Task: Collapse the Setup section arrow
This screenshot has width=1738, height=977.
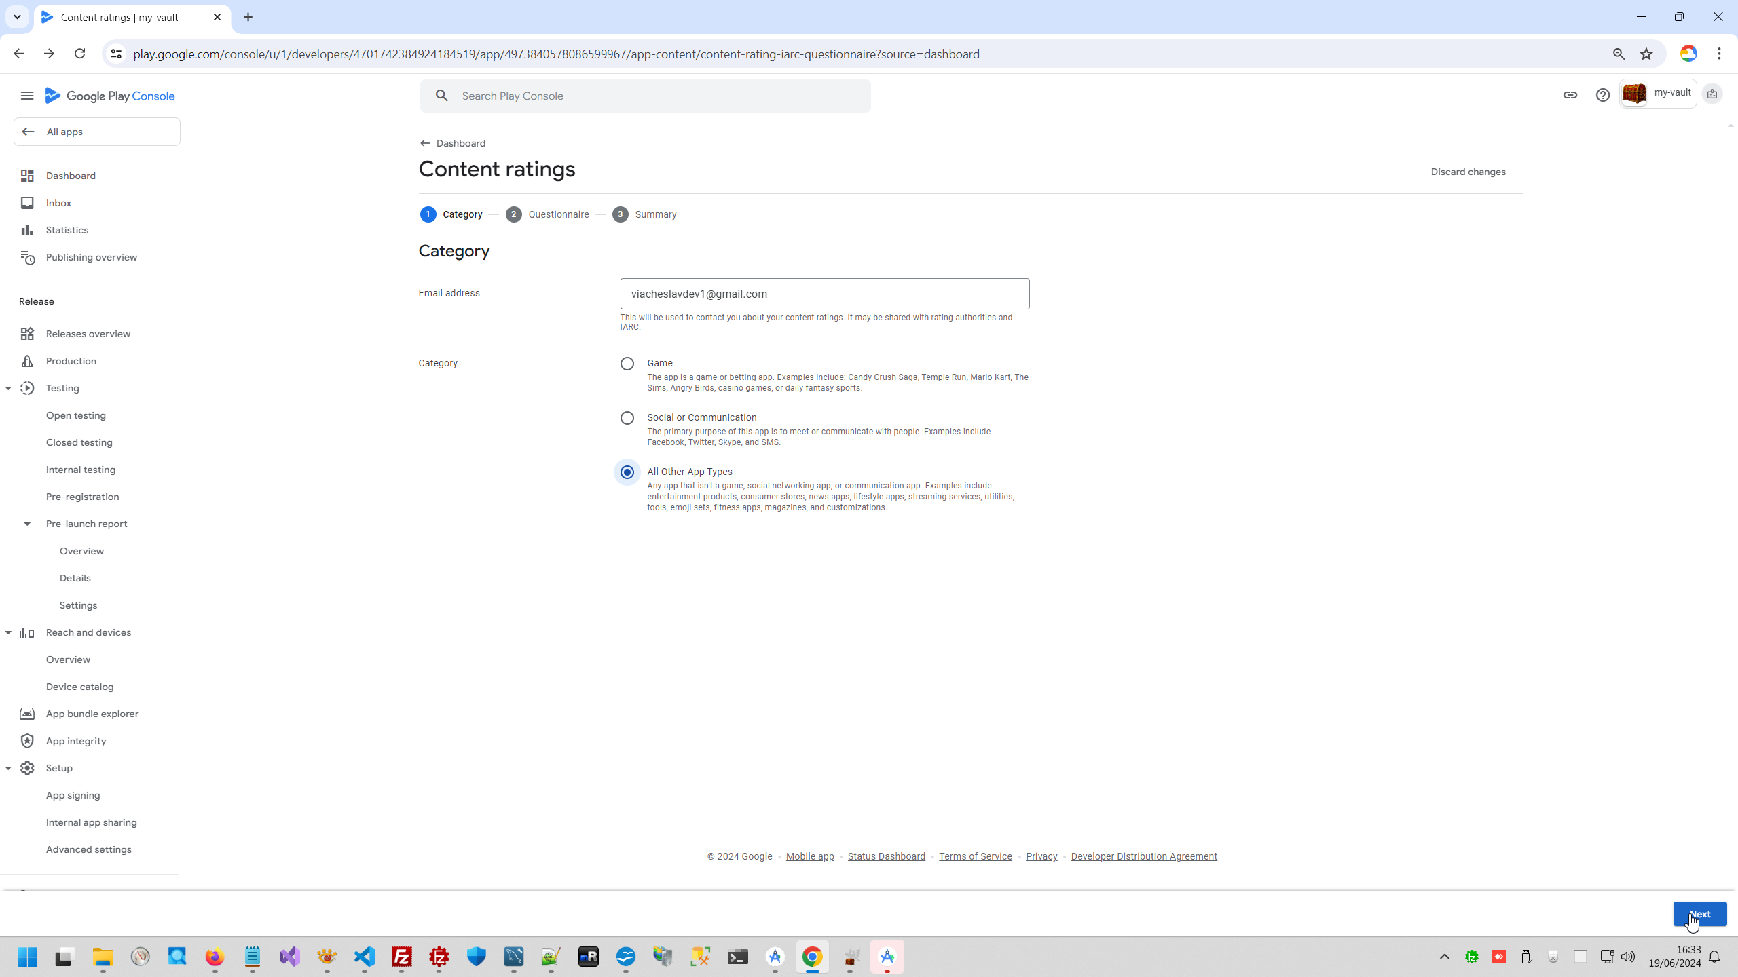Action: (8, 768)
